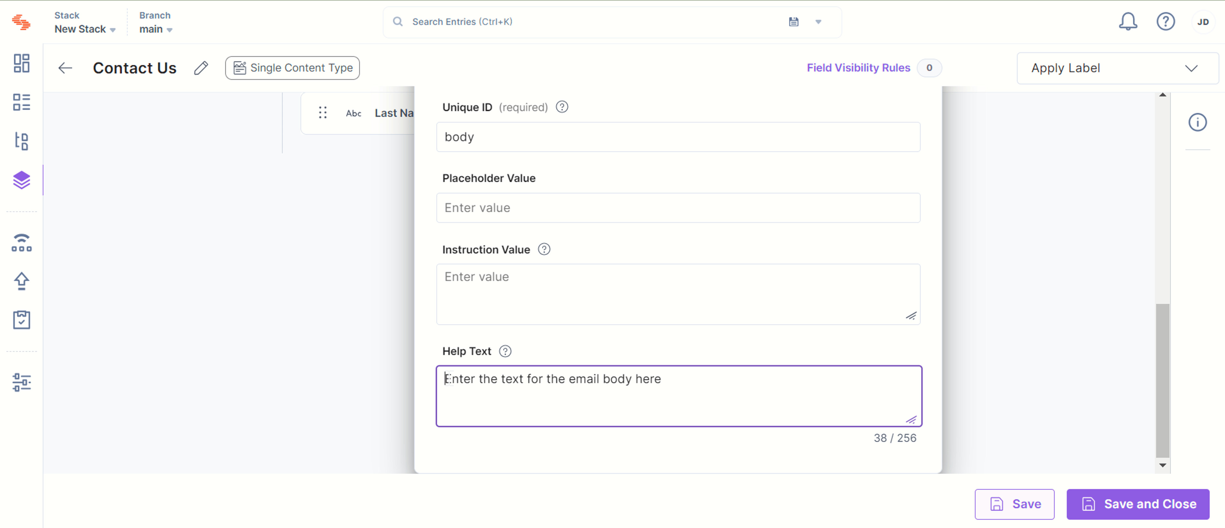Viewport: 1225px width, 528px height.
Task: Click the Single Content Type badge
Action: pyautogui.click(x=292, y=68)
